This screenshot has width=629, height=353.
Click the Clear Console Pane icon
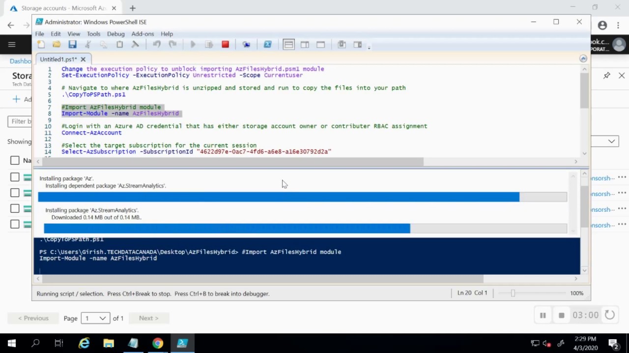pyautogui.click(x=135, y=45)
